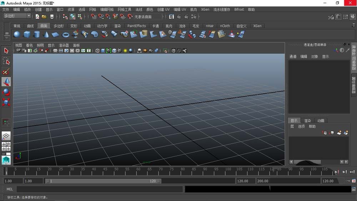Activate the Paint Selection tool

pos(6,72)
